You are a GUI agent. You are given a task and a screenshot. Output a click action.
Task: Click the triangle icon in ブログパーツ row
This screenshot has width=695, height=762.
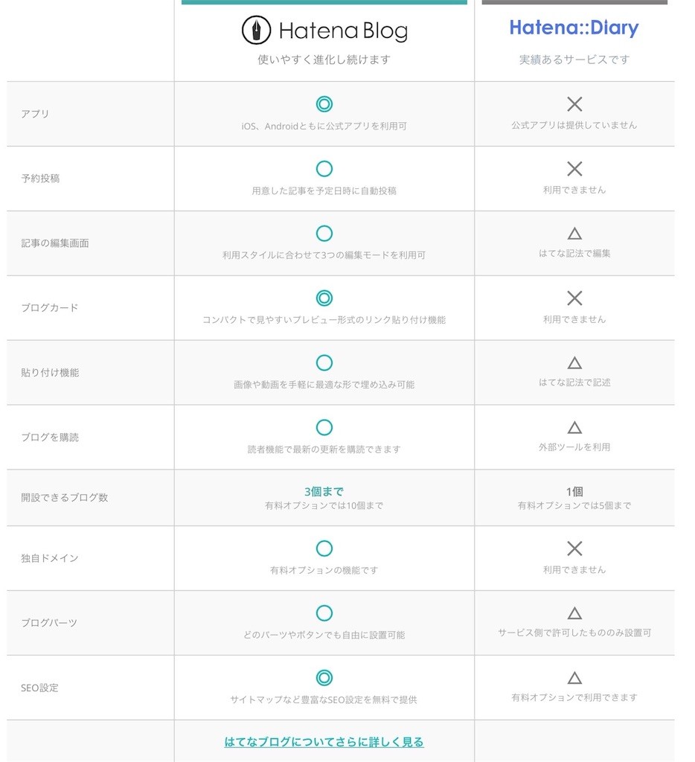(x=574, y=613)
